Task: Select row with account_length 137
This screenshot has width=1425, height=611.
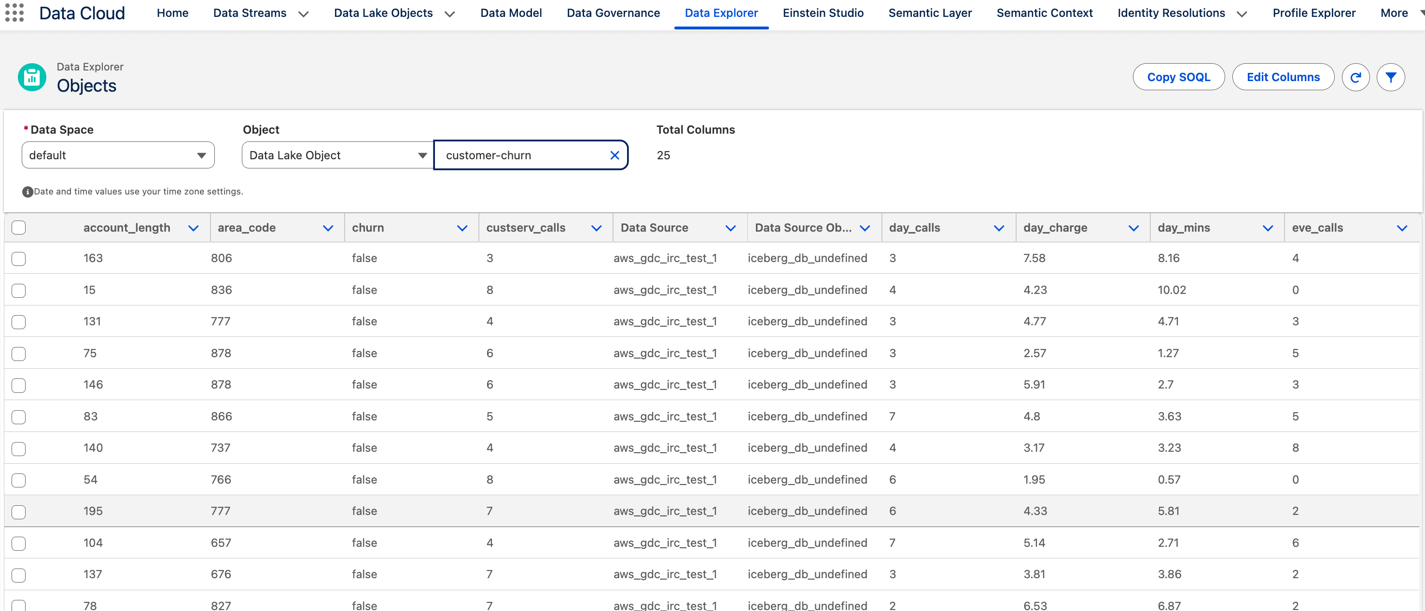Action: [x=19, y=575]
